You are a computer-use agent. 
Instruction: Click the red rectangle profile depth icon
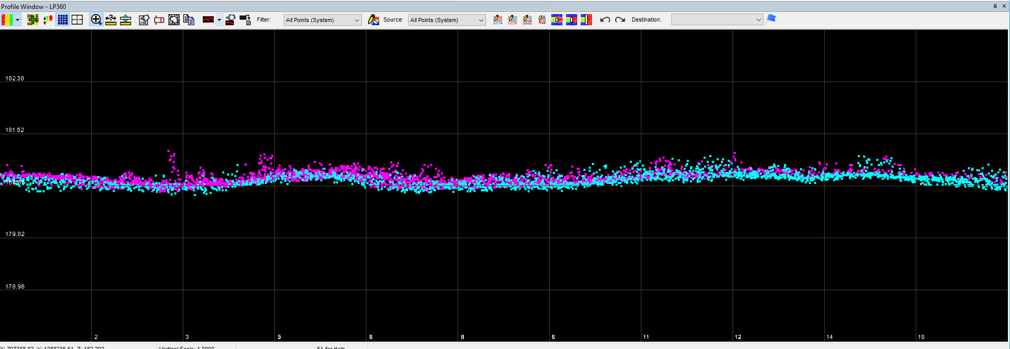[159, 20]
